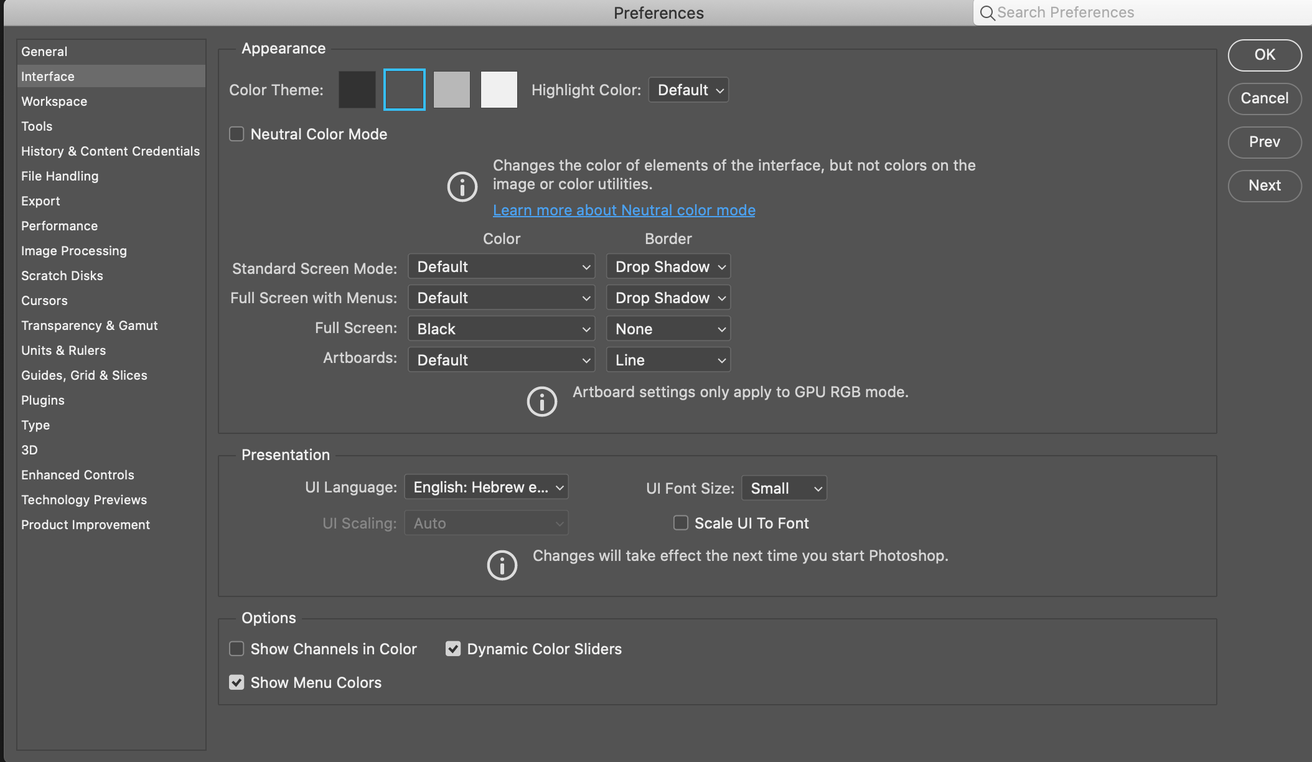1312x762 pixels.
Task: Disable Show Menu Colors option
Action: tap(237, 682)
